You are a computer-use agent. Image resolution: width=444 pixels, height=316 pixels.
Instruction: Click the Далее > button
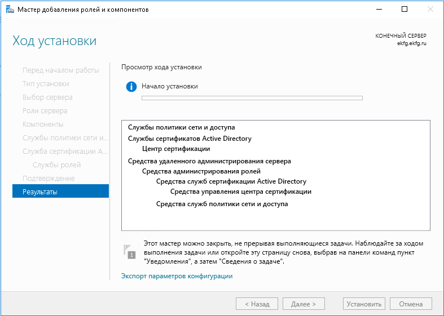click(304, 304)
